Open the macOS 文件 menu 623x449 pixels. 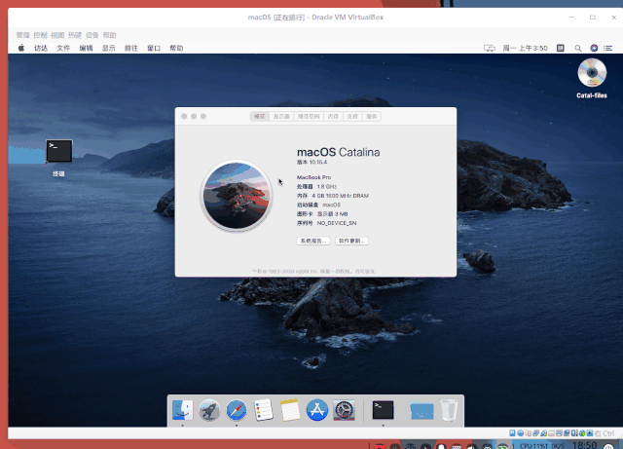63,48
